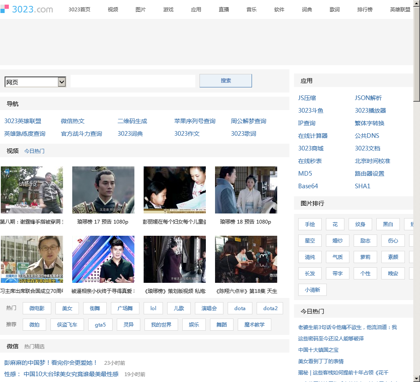The width and height of the screenshot is (420, 382).
Task: Open video thumbnail 习主席出席联合国成立70周年
Action: 31,259
